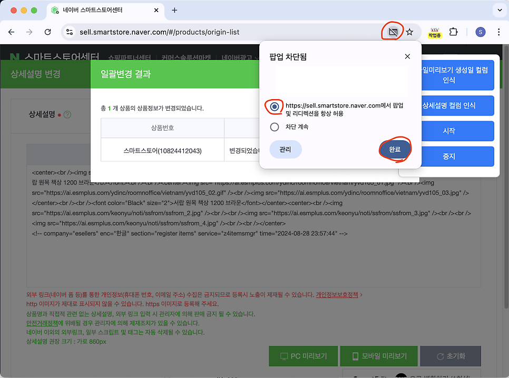
Task: Click the 관리 button
Action: [x=285, y=150]
